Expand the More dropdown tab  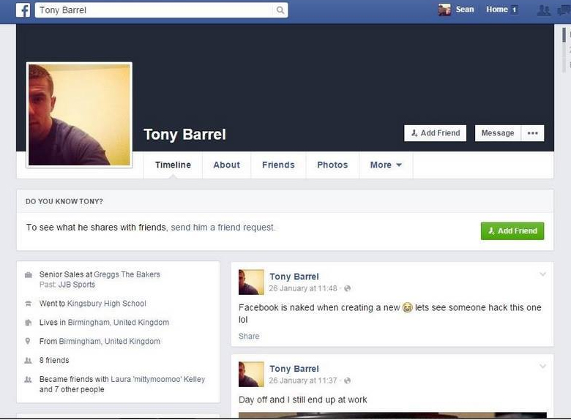click(386, 165)
